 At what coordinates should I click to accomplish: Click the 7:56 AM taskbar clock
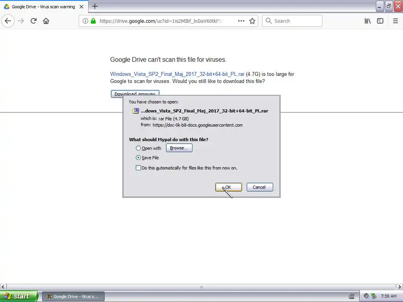point(388,296)
